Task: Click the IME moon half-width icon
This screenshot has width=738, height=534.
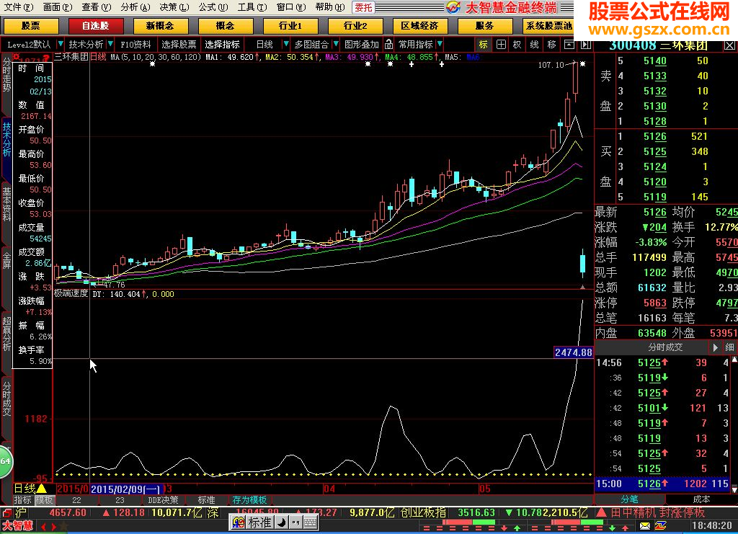Action: pyautogui.click(x=282, y=522)
